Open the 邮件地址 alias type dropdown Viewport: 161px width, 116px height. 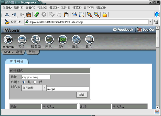tap(34, 88)
